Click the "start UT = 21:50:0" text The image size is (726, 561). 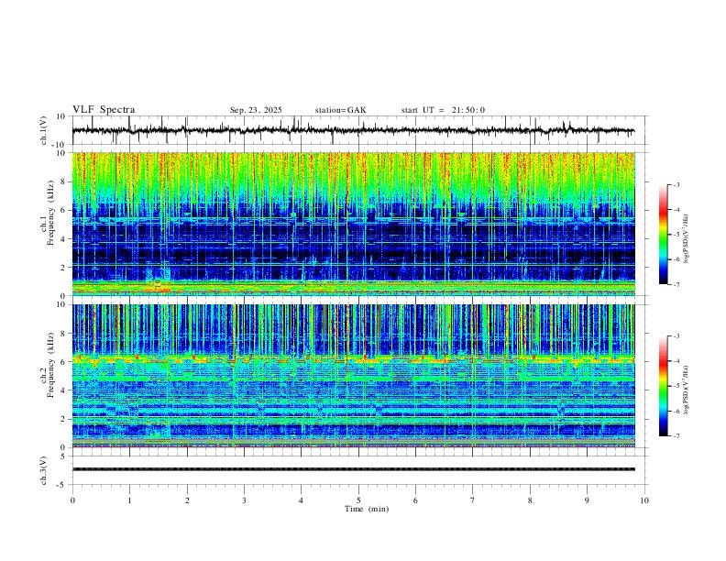[x=443, y=110]
